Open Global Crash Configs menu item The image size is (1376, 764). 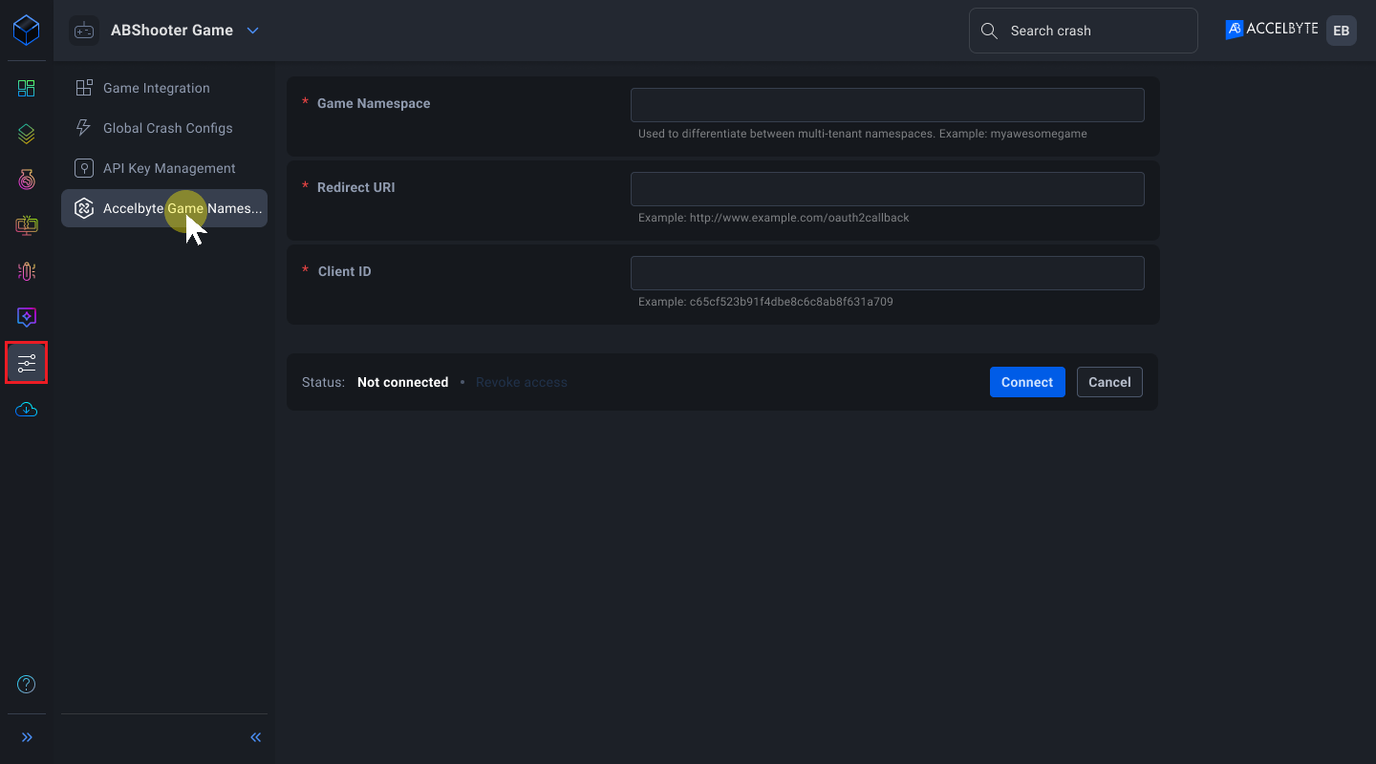164,128
